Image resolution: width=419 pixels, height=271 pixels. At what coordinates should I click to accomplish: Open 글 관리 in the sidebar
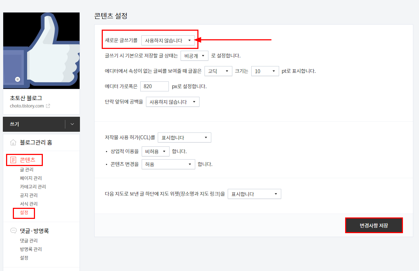pyautogui.click(x=26, y=170)
